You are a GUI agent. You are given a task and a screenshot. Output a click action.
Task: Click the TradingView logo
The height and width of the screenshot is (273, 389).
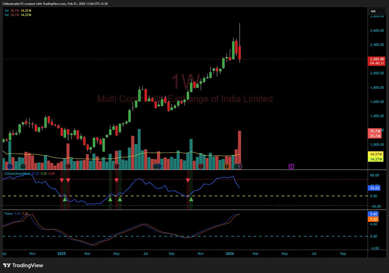23,266
